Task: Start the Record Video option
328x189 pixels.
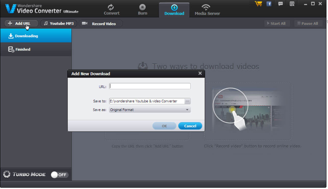Action: click(x=100, y=23)
